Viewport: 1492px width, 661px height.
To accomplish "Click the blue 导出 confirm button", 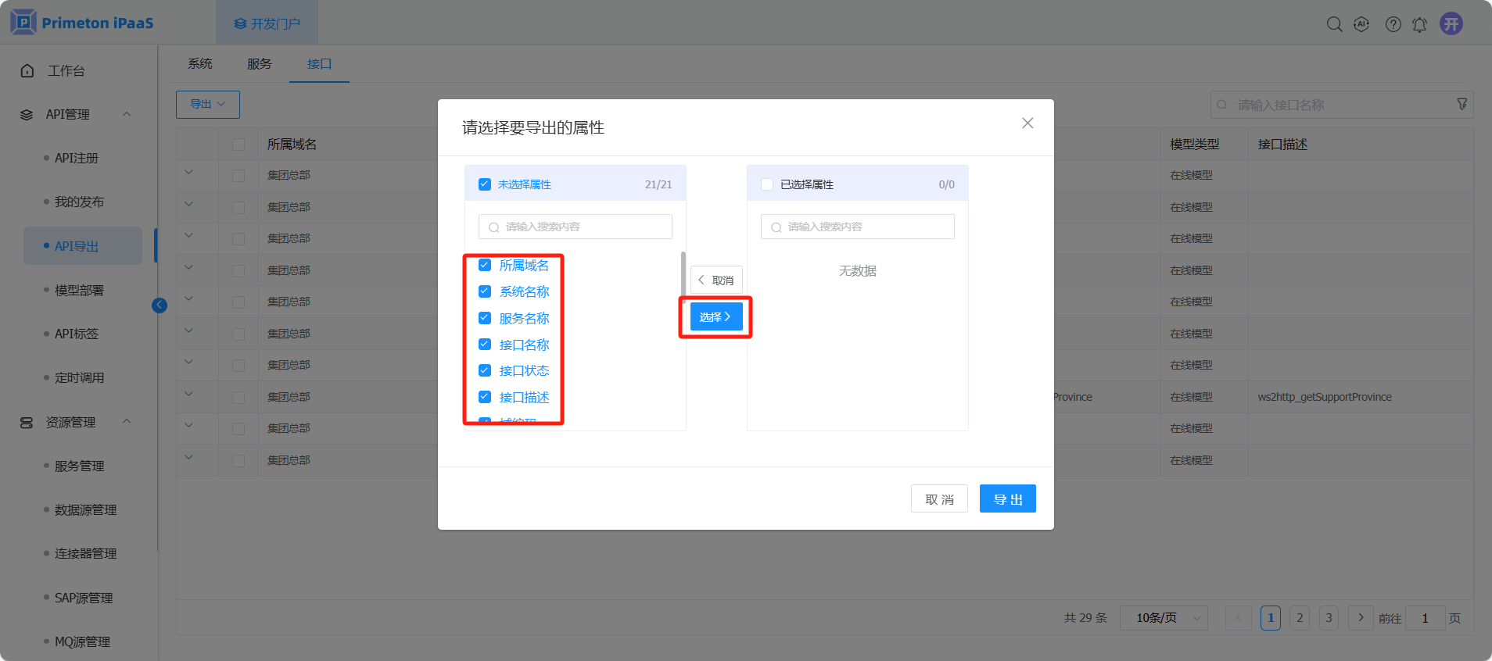I will coord(1007,499).
